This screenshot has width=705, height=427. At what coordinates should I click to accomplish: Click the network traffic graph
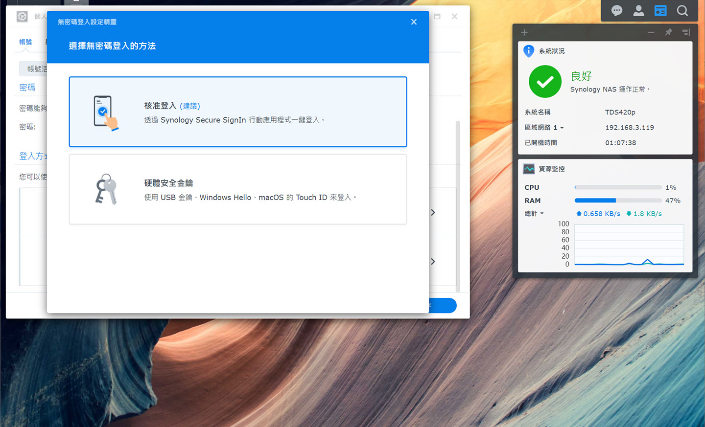point(629,245)
